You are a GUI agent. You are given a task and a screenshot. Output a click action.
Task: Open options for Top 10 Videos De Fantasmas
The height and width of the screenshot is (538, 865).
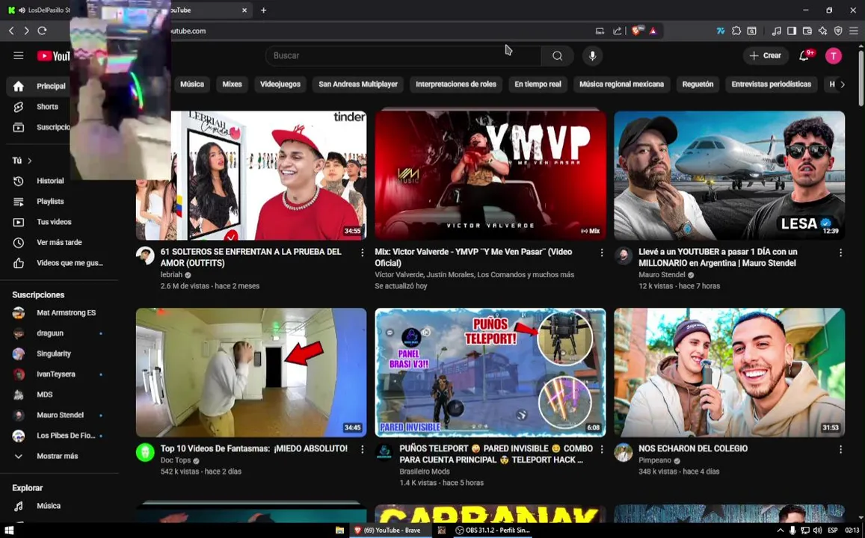(x=362, y=449)
